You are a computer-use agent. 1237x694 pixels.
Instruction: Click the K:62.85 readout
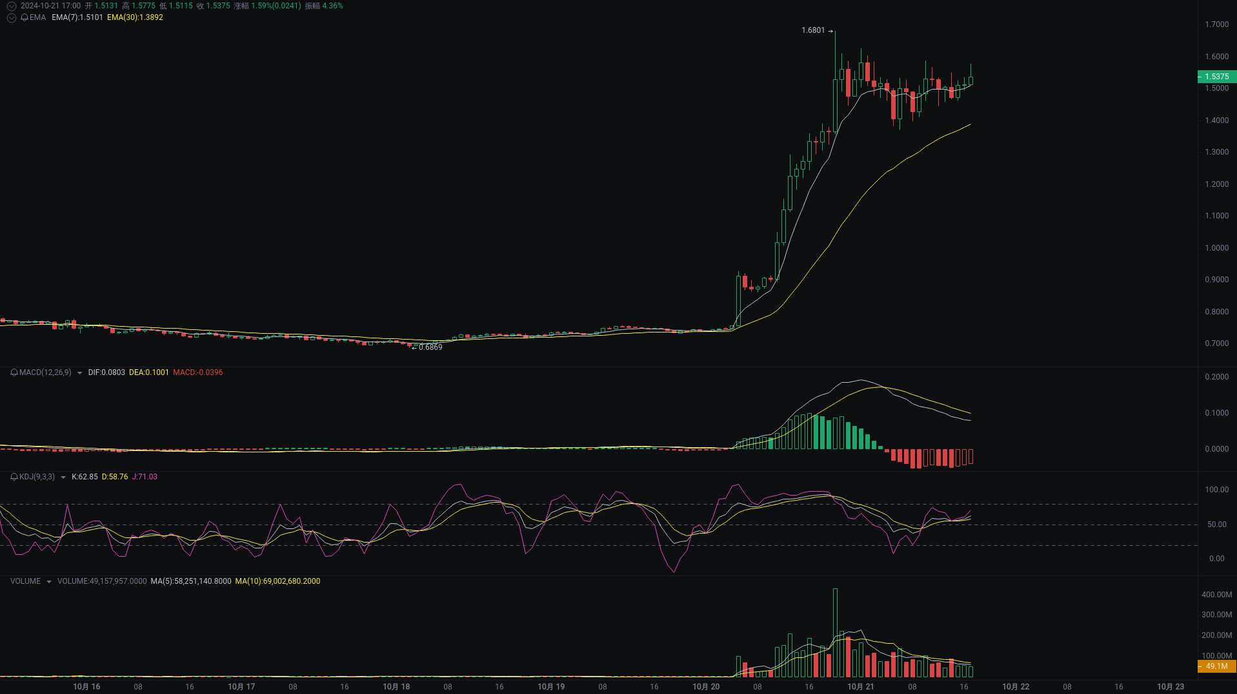tap(85, 477)
